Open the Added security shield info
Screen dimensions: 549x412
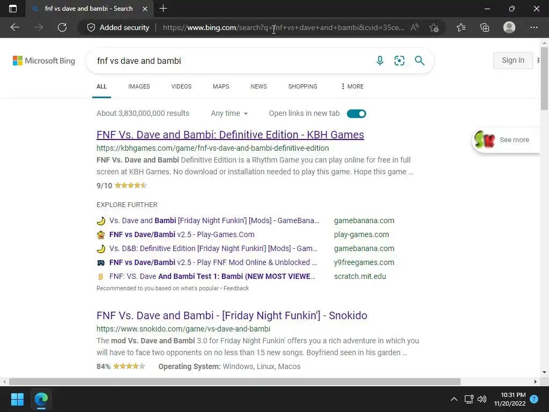[118, 27]
